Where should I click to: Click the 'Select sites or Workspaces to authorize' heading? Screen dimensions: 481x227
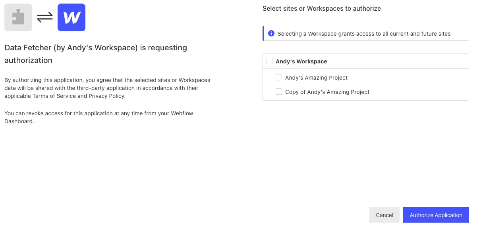[x=322, y=8]
